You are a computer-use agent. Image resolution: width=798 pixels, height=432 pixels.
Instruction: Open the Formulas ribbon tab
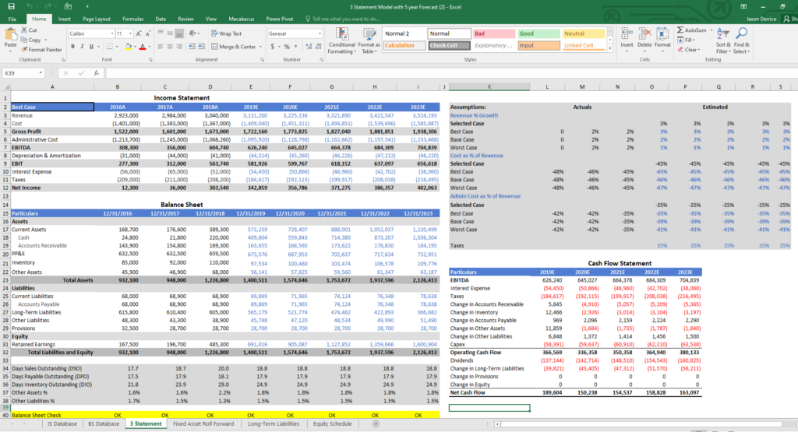[132, 18]
